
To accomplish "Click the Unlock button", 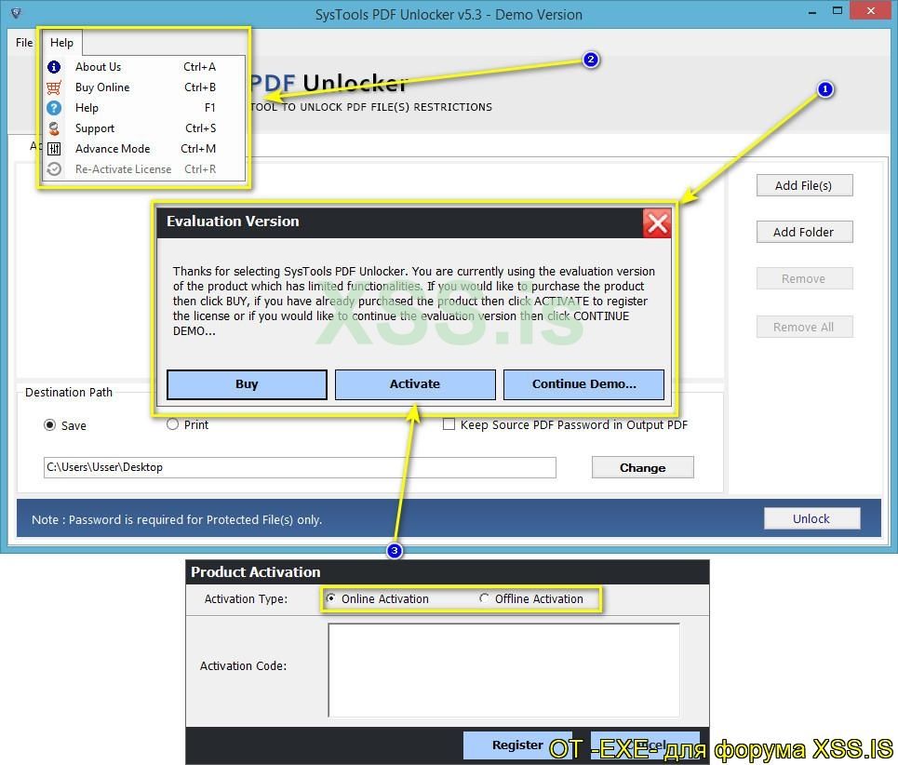I will pyautogui.click(x=811, y=518).
